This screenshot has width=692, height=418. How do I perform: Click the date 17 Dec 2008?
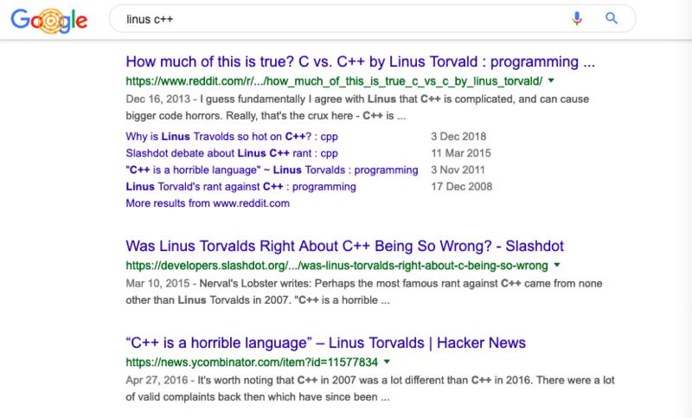coord(462,187)
